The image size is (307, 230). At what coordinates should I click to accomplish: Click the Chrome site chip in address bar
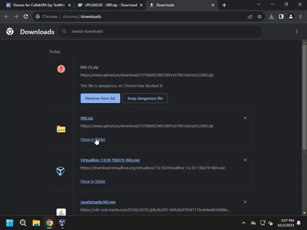click(46, 17)
